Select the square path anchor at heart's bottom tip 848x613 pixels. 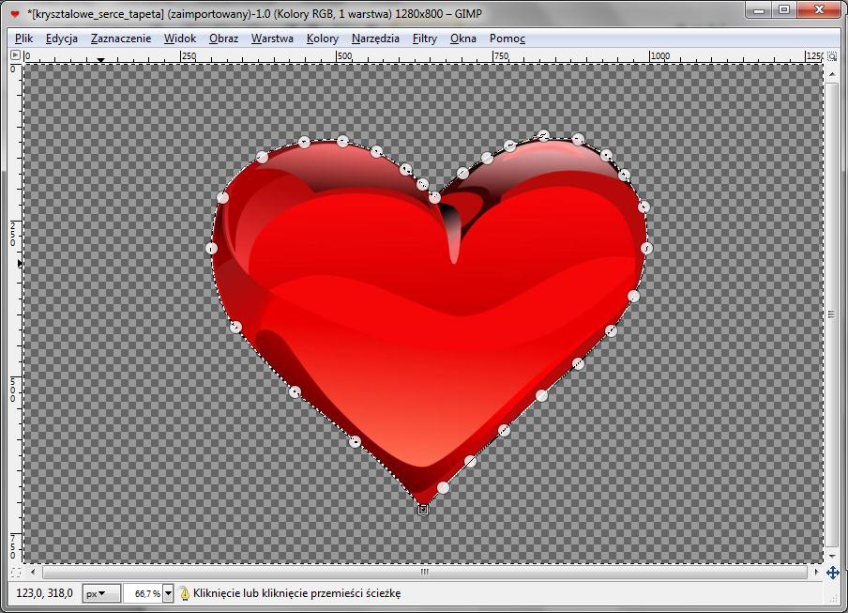click(423, 509)
